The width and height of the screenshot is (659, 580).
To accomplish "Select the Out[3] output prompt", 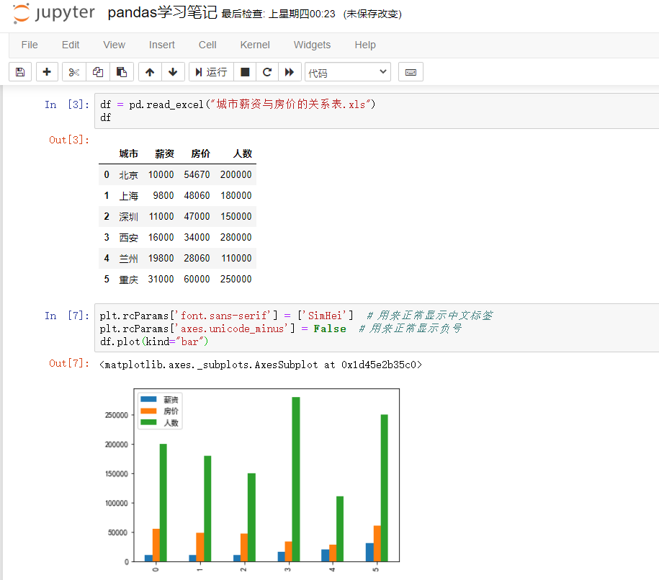I will [x=69, y=140].
